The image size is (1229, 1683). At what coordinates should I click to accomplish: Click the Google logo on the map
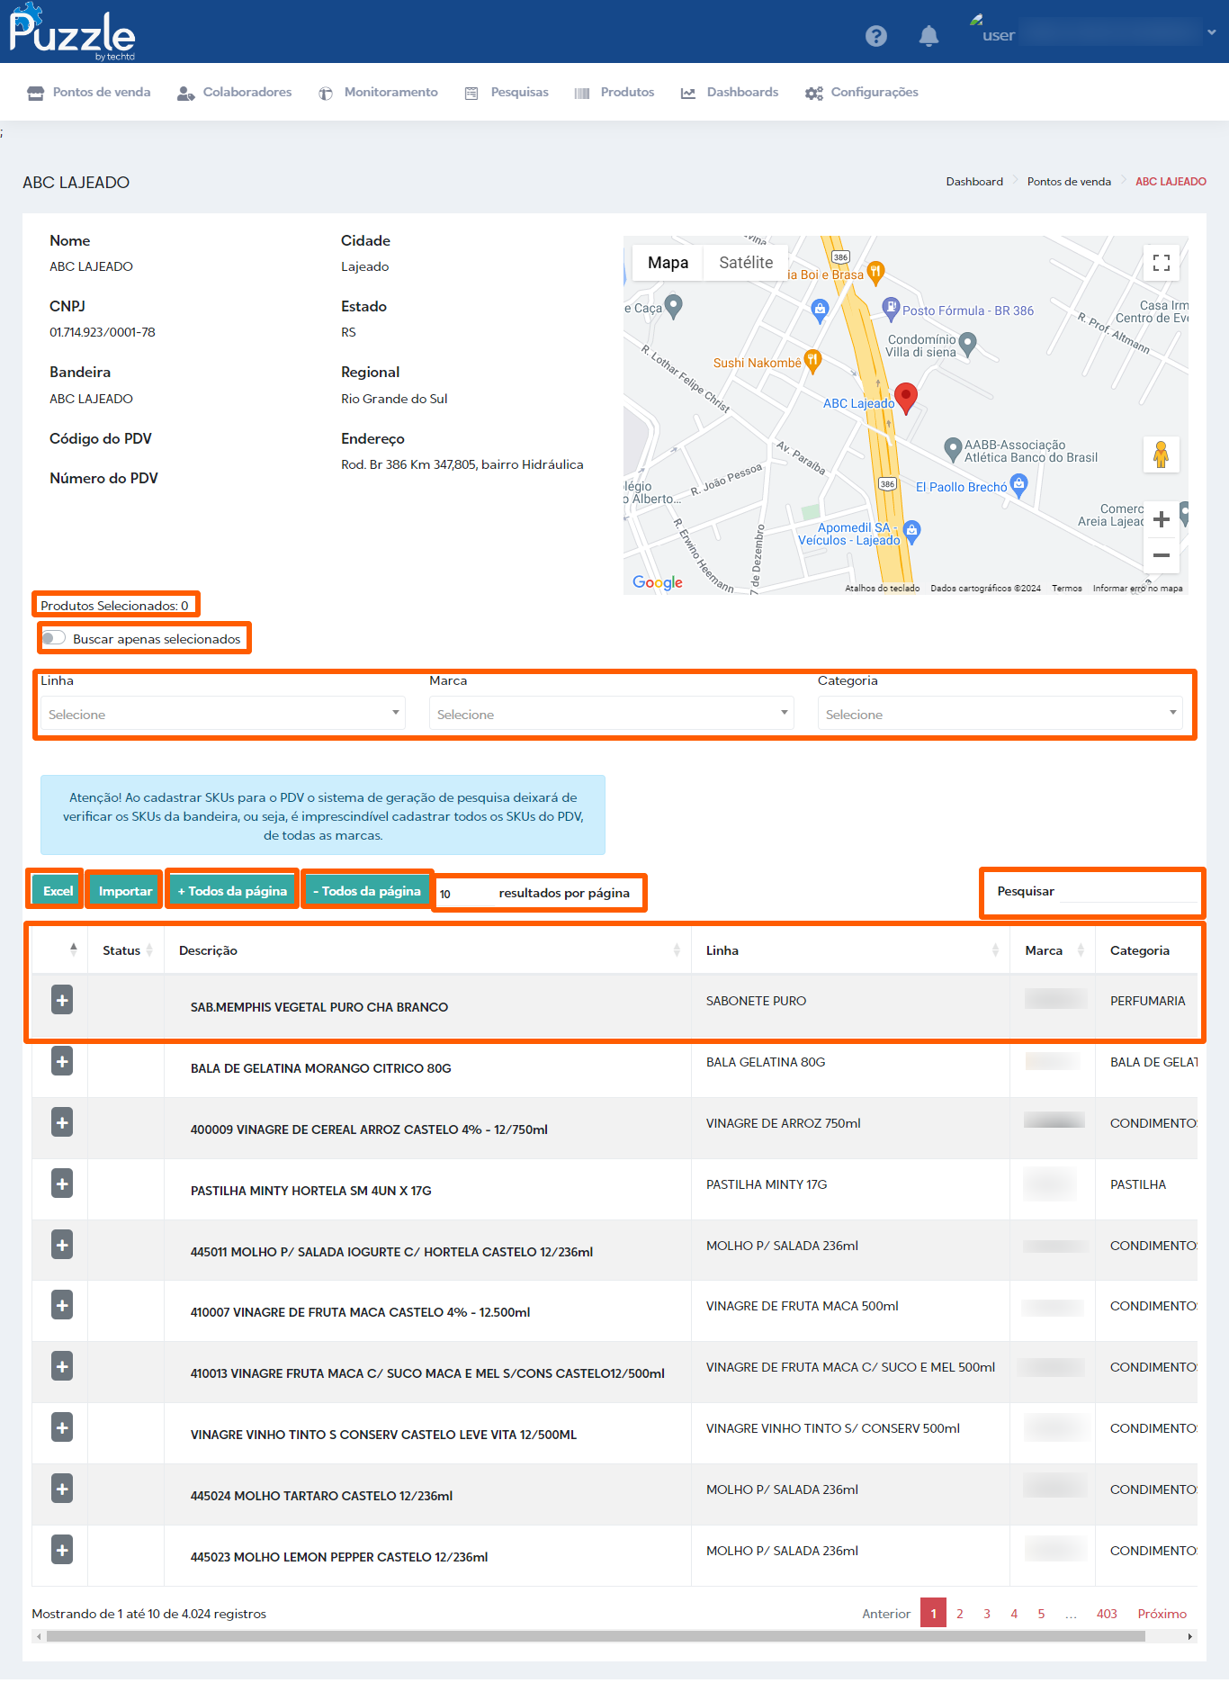pyautogui.click(x=658, y=582)
